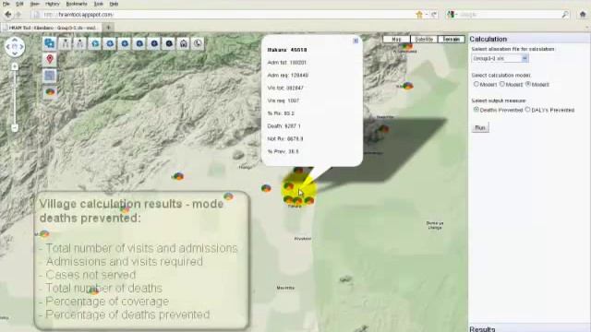
Task: Click the 'Ifakara 45018' popup title
Action: (287, 50)
